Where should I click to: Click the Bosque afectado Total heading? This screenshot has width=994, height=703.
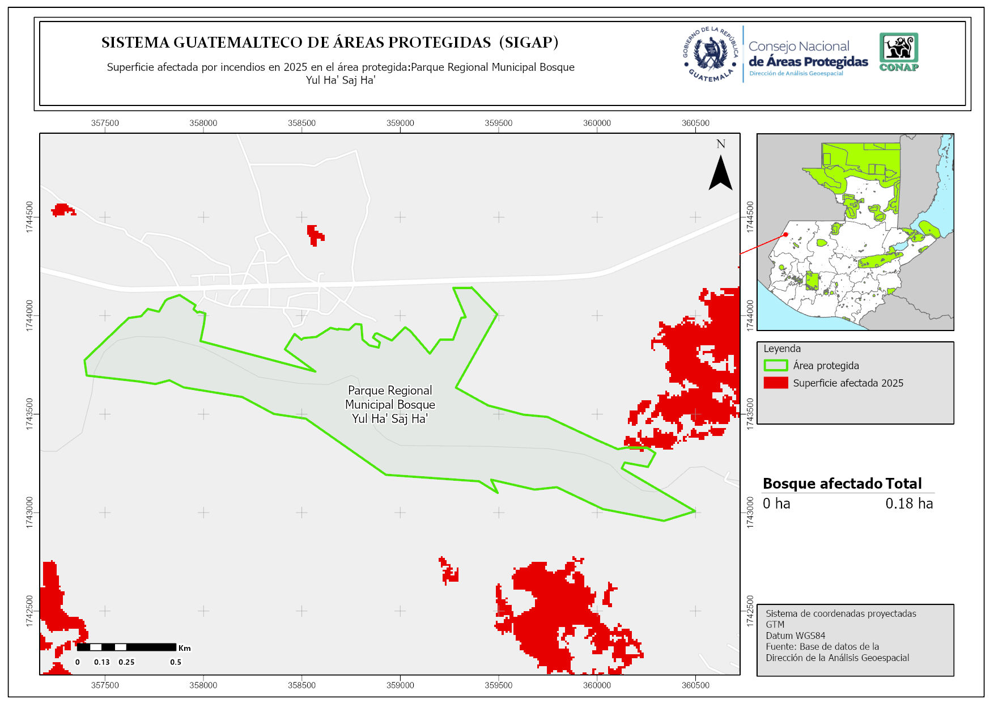[842, 484]
